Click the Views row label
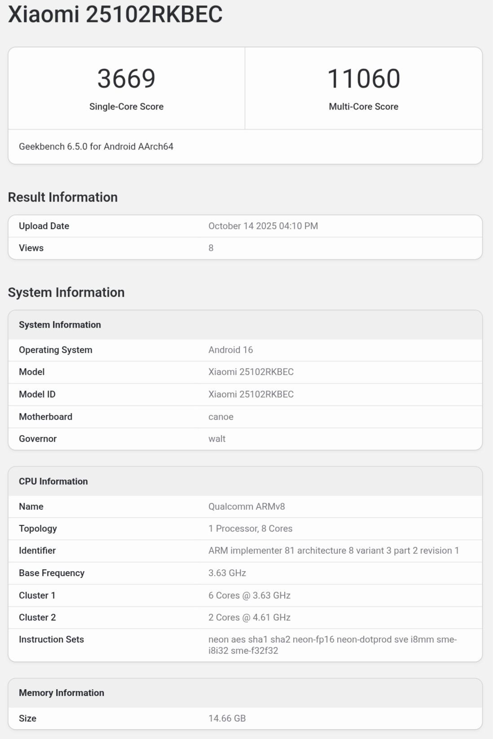 (31, 248)
